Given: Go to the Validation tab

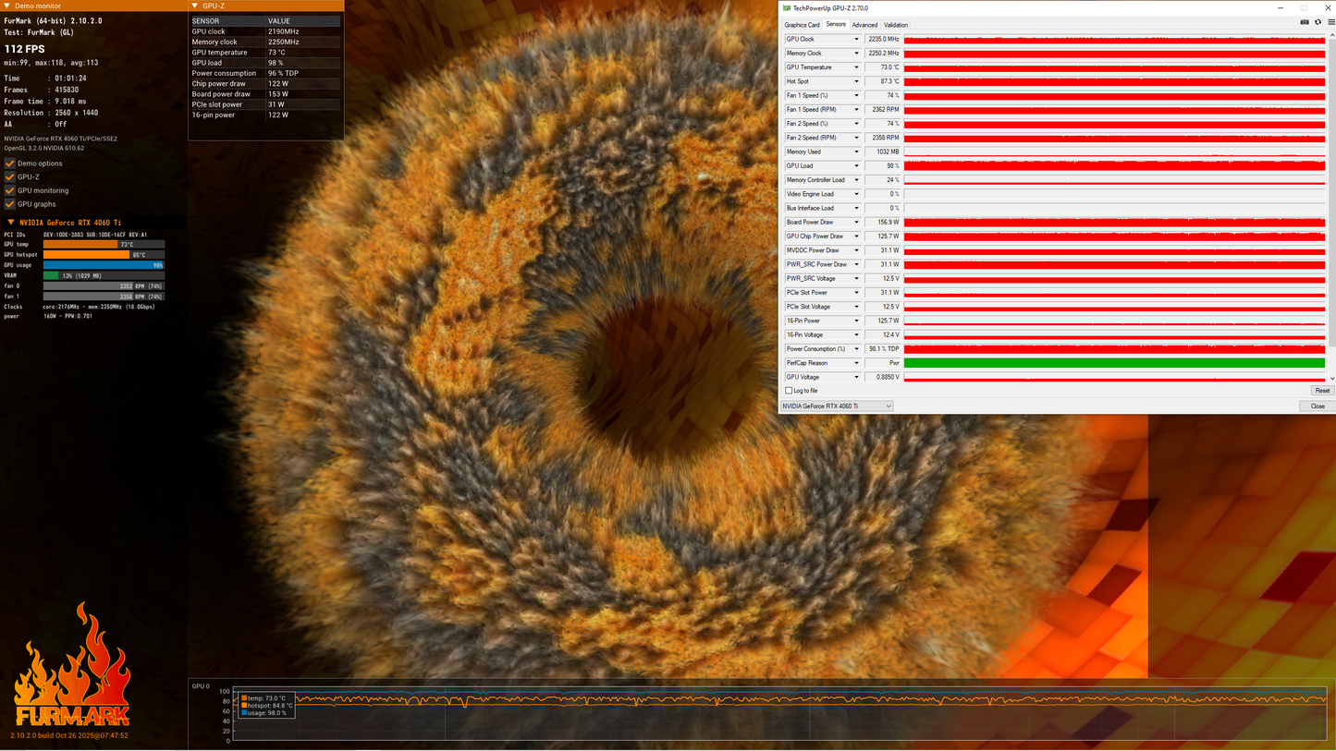Looking at the screenshot, I should click(x=896, y=25).
